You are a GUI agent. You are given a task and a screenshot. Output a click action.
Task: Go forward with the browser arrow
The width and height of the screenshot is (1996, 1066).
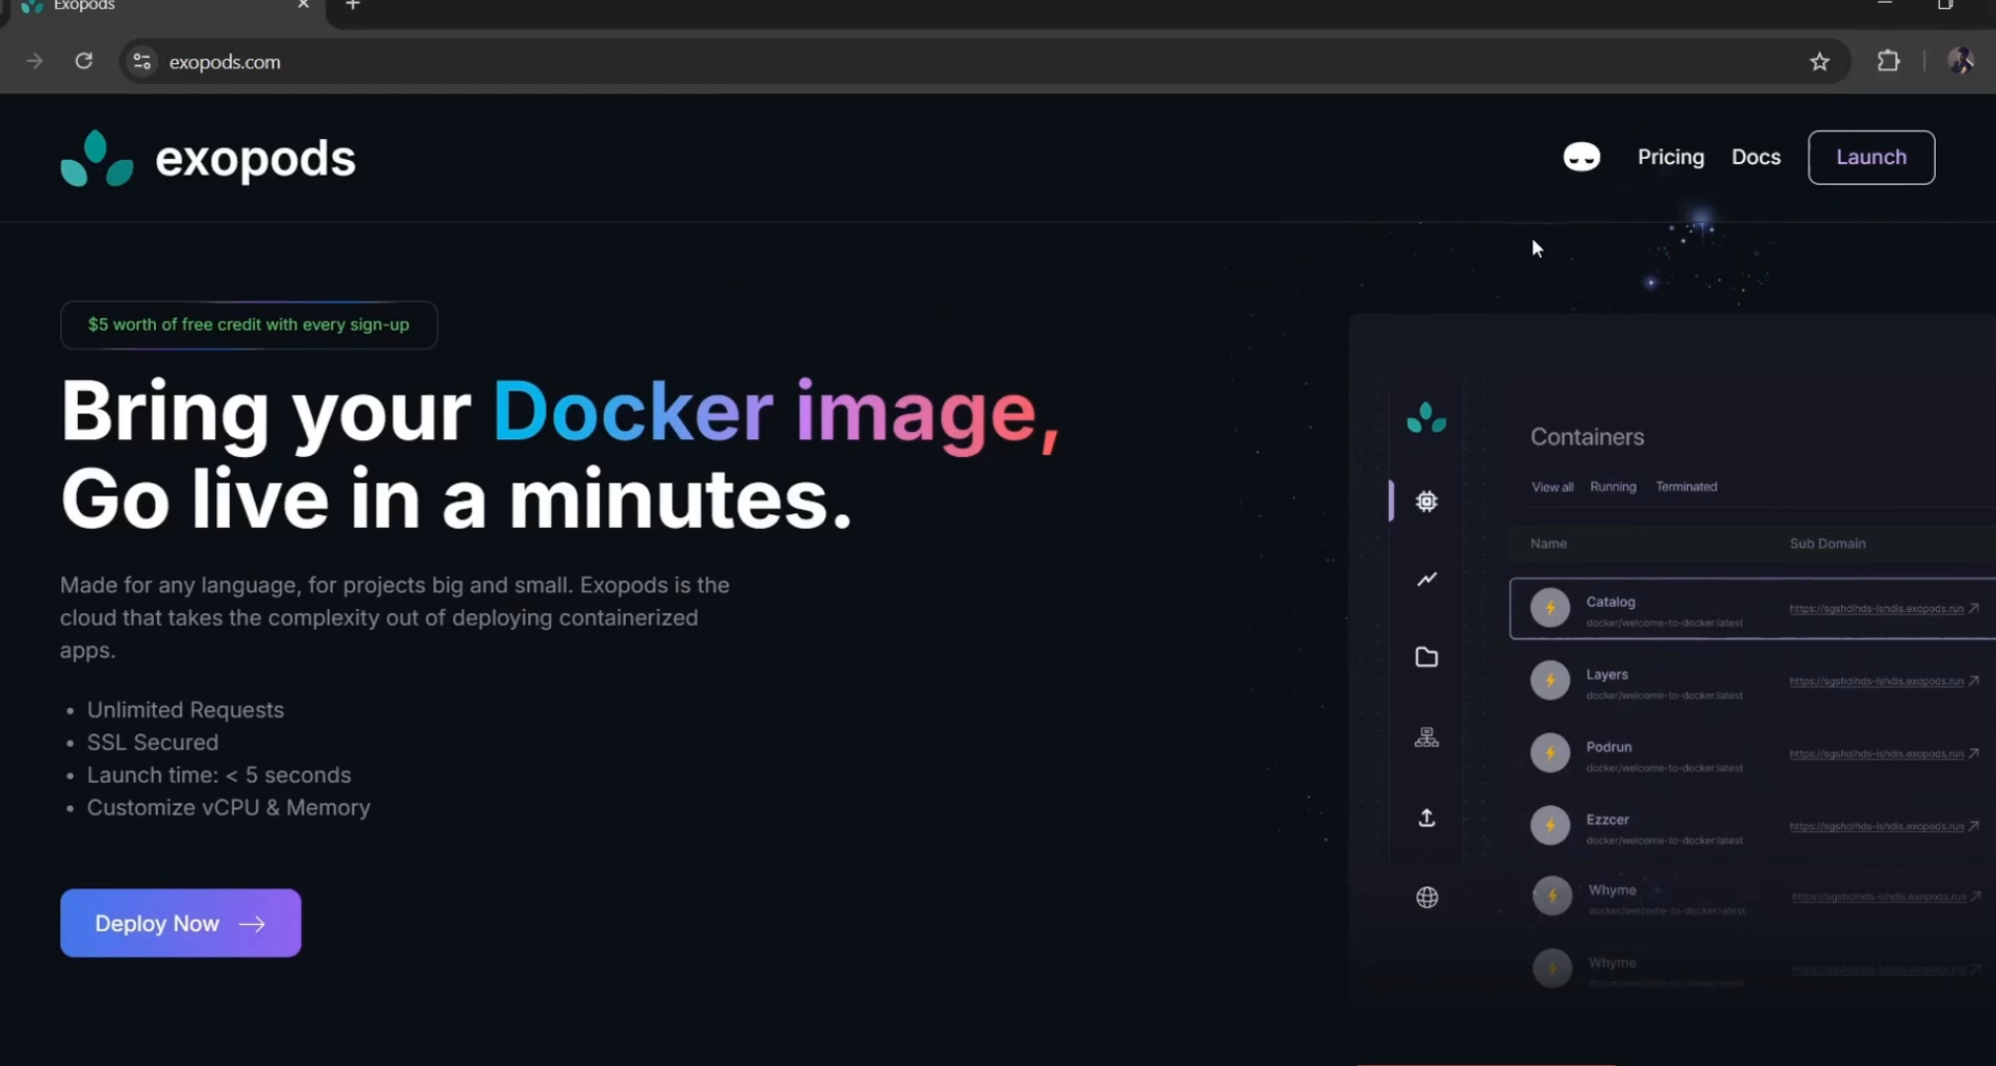pos(35,61)
